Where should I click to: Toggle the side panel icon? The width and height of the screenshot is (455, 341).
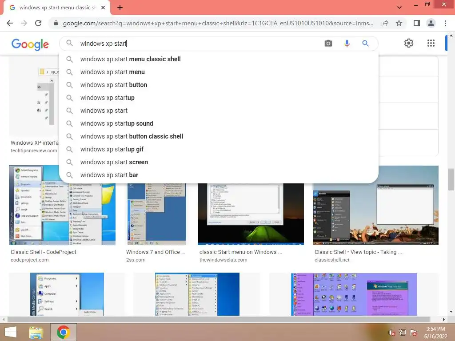(417, 23)
